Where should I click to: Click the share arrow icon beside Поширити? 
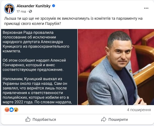[104, 119]
